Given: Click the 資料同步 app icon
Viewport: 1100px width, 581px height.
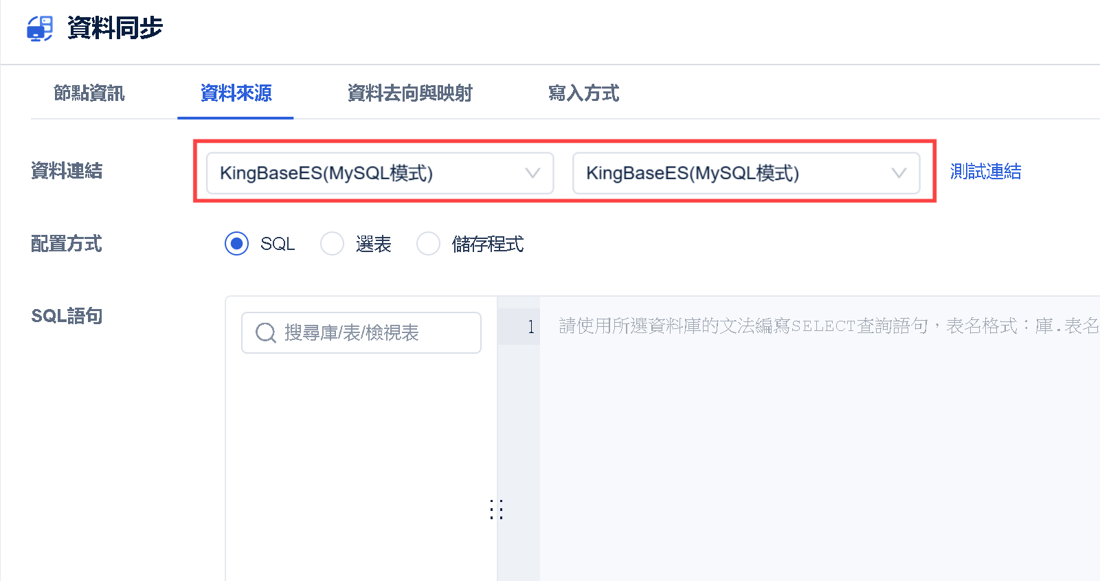Looking at the screenshot, I should [40, 29].
